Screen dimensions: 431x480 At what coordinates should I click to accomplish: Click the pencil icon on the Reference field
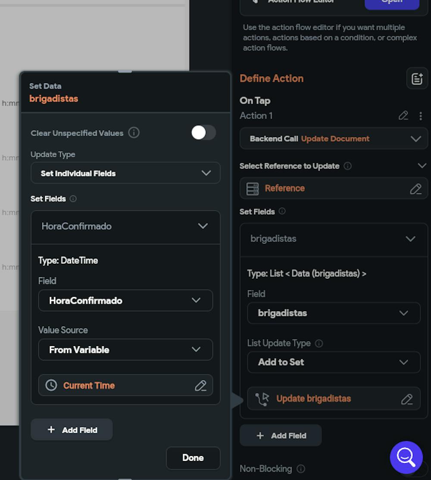click(415, 188)
